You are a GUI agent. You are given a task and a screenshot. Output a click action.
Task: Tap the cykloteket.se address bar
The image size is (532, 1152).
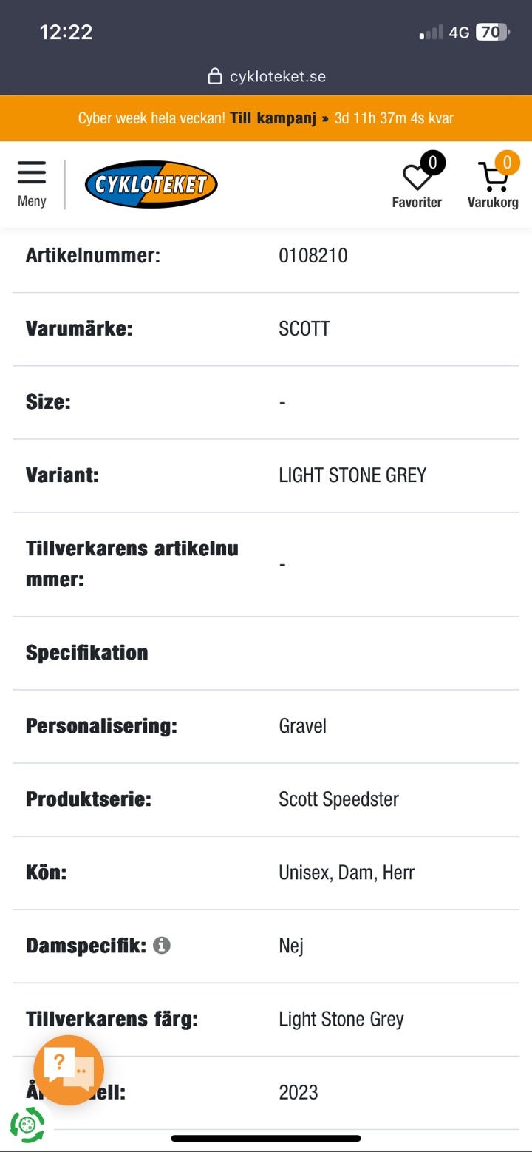coord(277,77)
